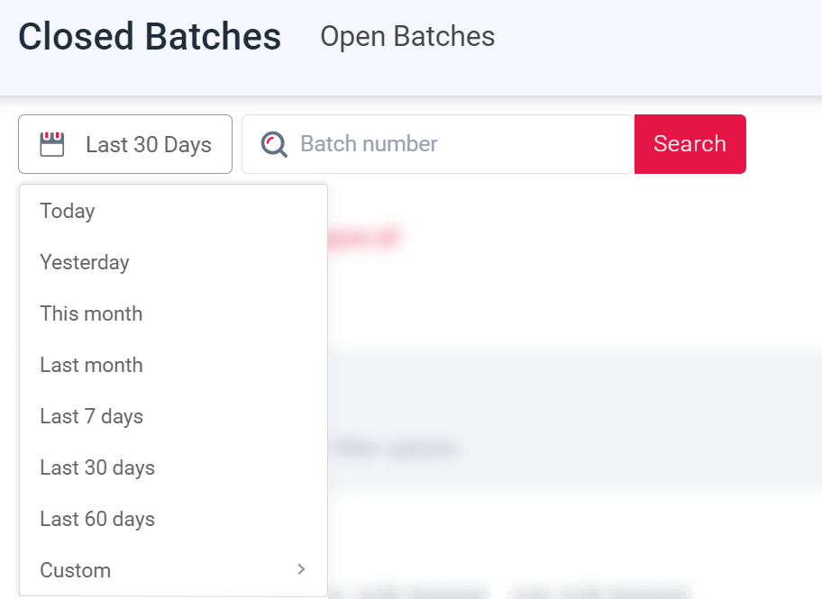
Task: Select Last 30 days filter option
Action: pyautogui.click(x=96, y=467)
